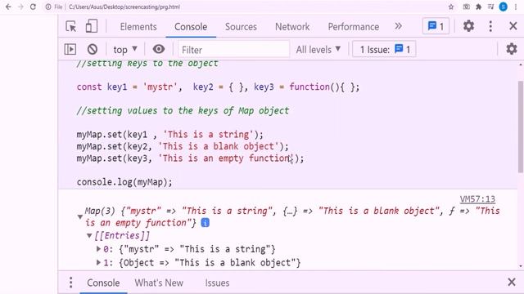Viewport: 524px width, 294px height.
Task: Open the top JavaScript context dropdown
Action: [x=125, y=50]
